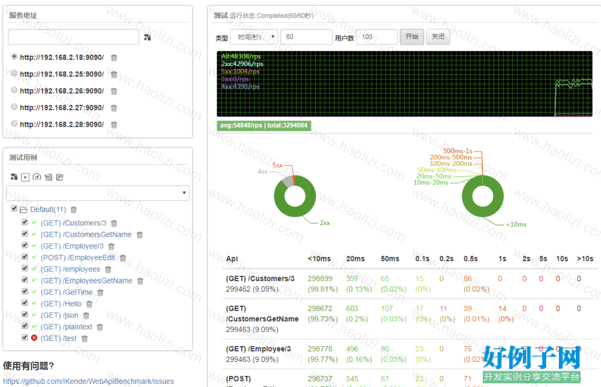Screen dimensions: 601x387
Task: Delete (GET) /CustomersGetName test case
Action: coord(139,235)
